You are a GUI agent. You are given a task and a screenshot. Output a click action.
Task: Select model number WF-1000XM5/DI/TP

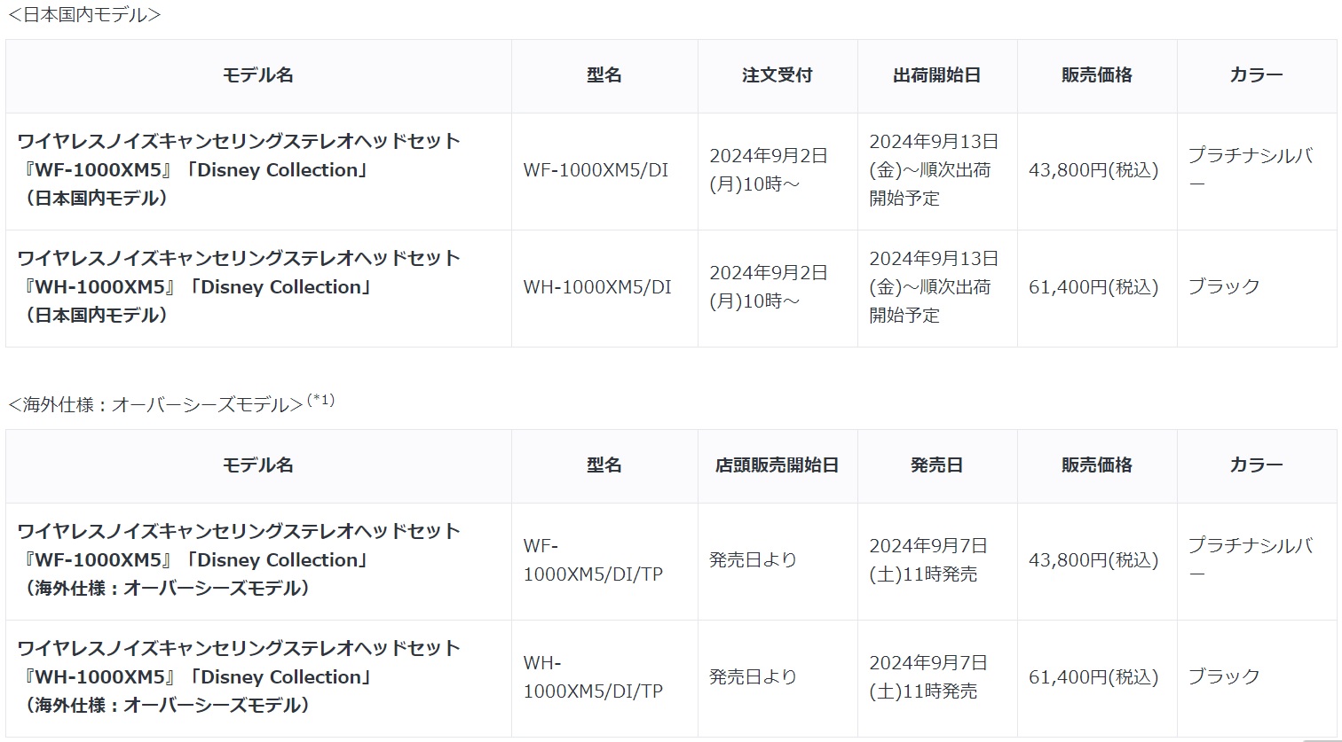pos(593,559)
